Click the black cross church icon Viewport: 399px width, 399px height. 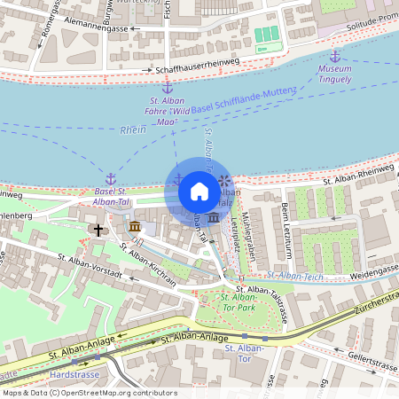[98, 230]
